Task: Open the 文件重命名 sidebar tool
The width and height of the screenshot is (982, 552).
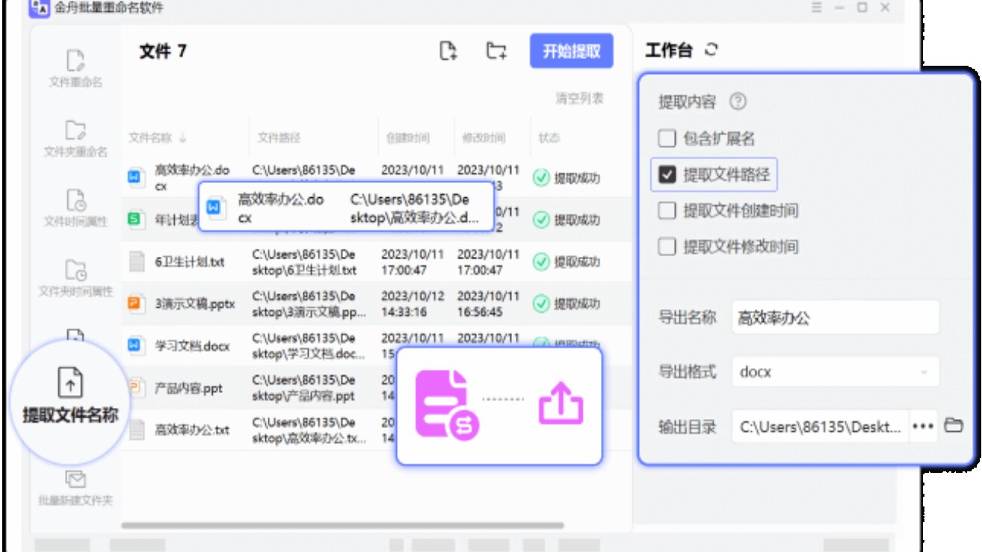Action: (x=75, y=68)
